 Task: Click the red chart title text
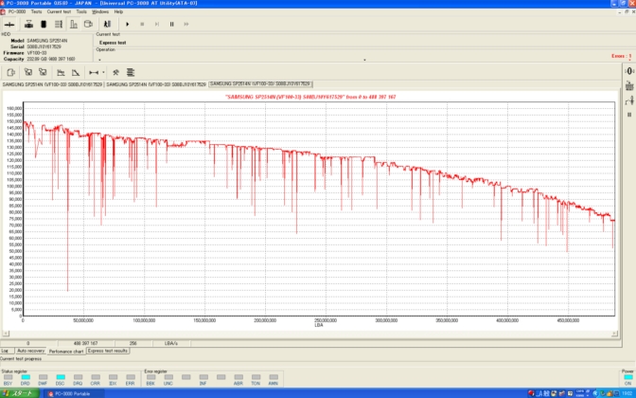pyautogui.click(x=310, y=97)
